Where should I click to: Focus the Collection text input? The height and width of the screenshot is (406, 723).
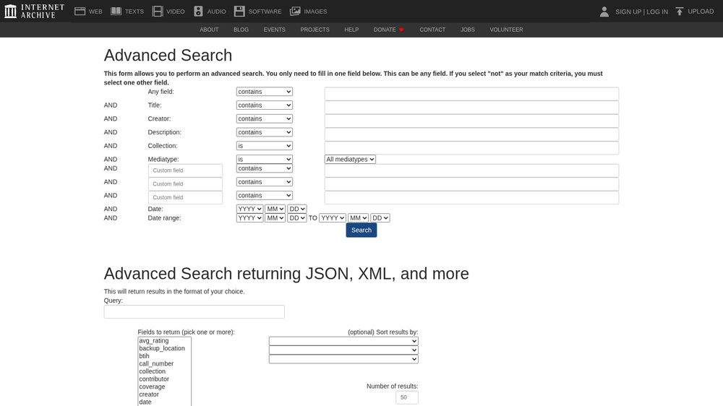[471, 148]
